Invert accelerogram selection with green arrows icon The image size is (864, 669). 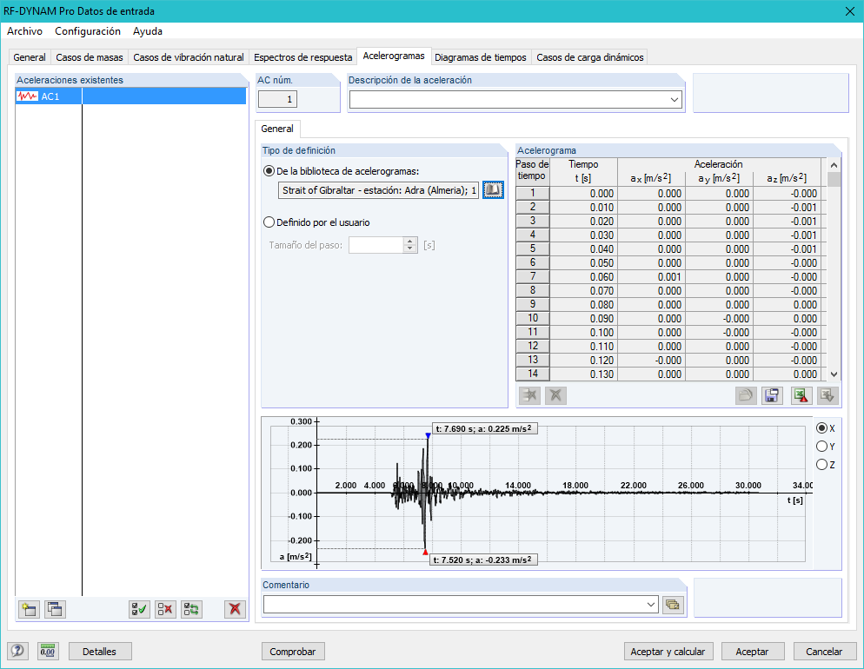tap(192, 609)
